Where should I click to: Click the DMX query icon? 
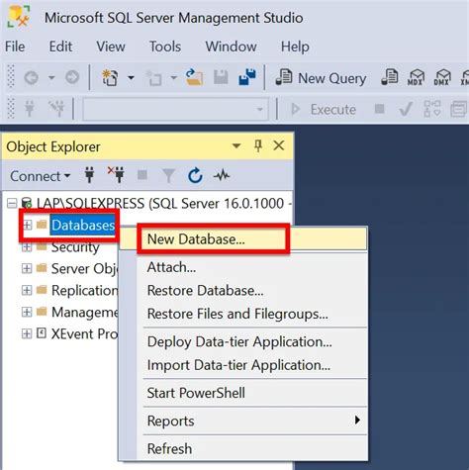click(x=441, y=77)
